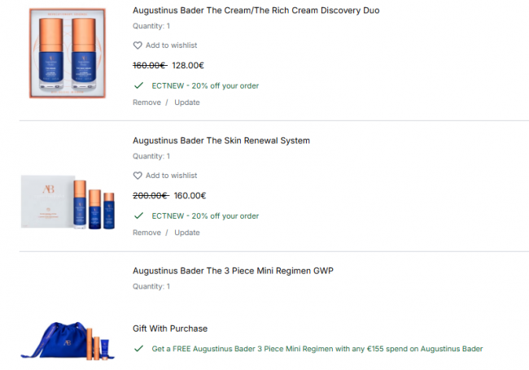Click first ECTNEW 20% off promo text
529x370 pixels.
205,85
